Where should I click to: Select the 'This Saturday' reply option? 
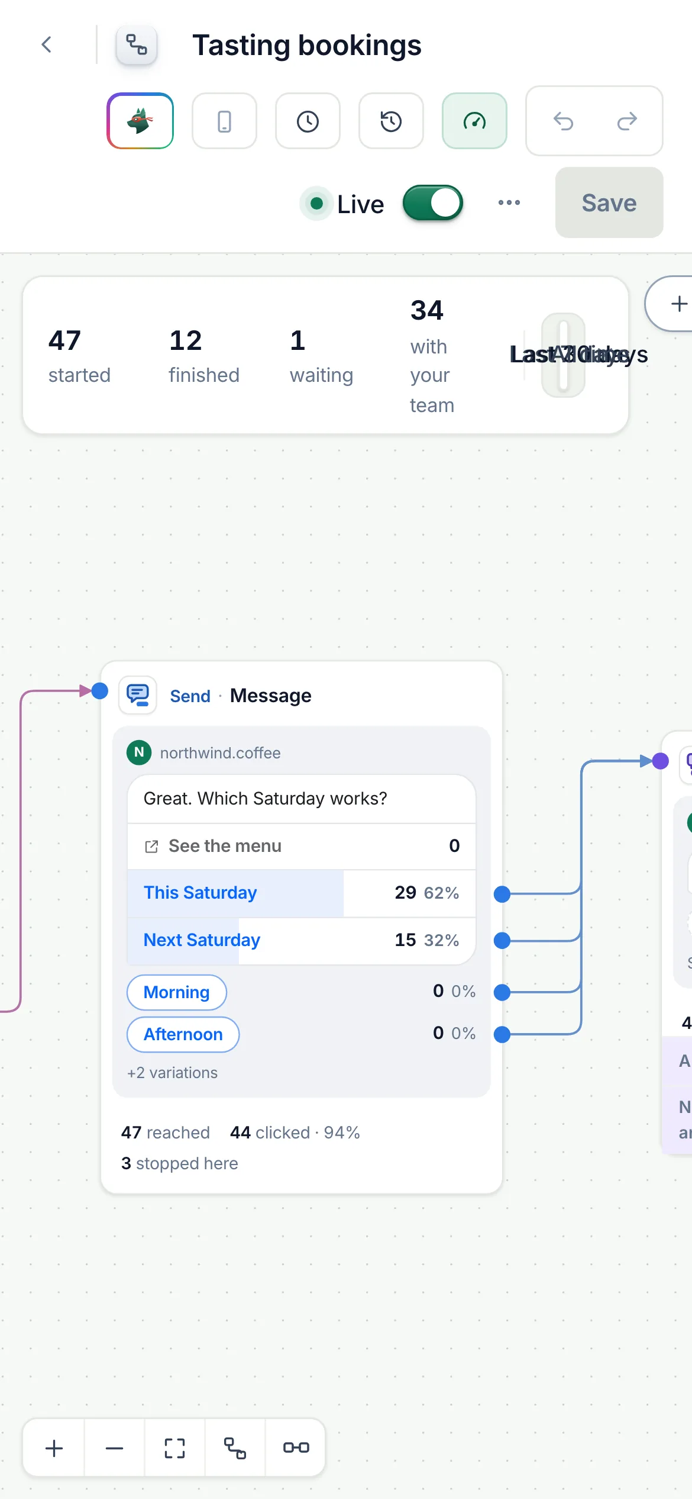pos(302,893)
